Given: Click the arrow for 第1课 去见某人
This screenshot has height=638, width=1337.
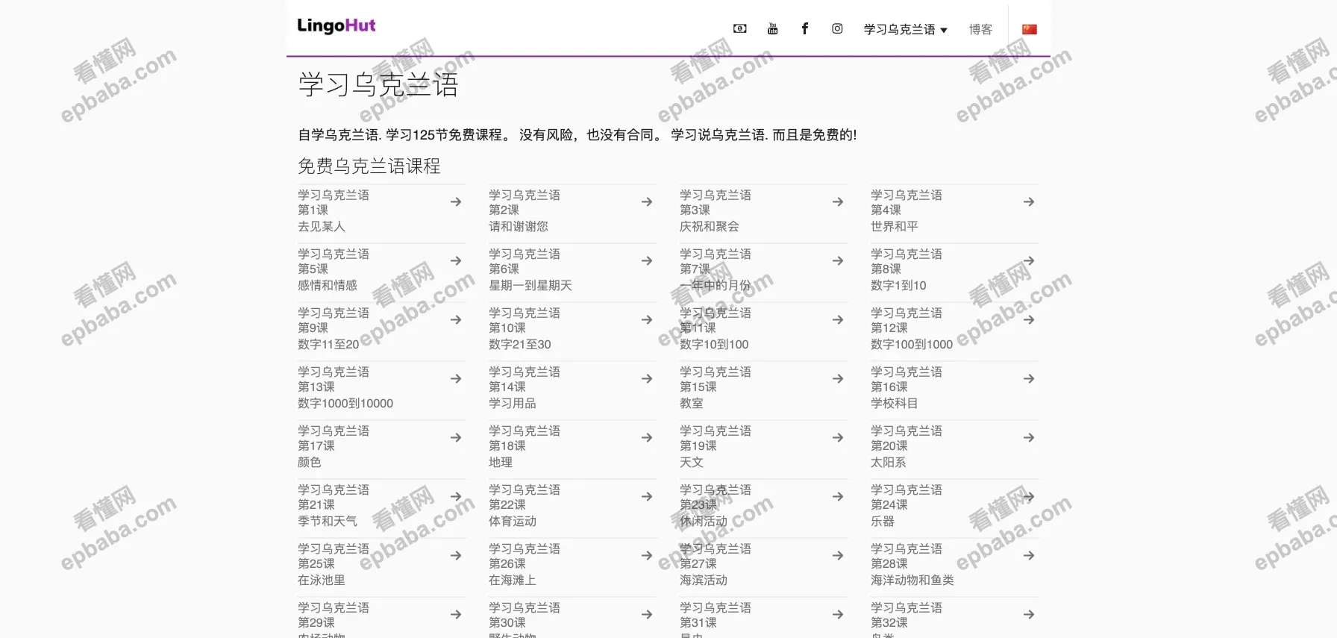Looking at the screenshot, I should [x=456, y=201].
